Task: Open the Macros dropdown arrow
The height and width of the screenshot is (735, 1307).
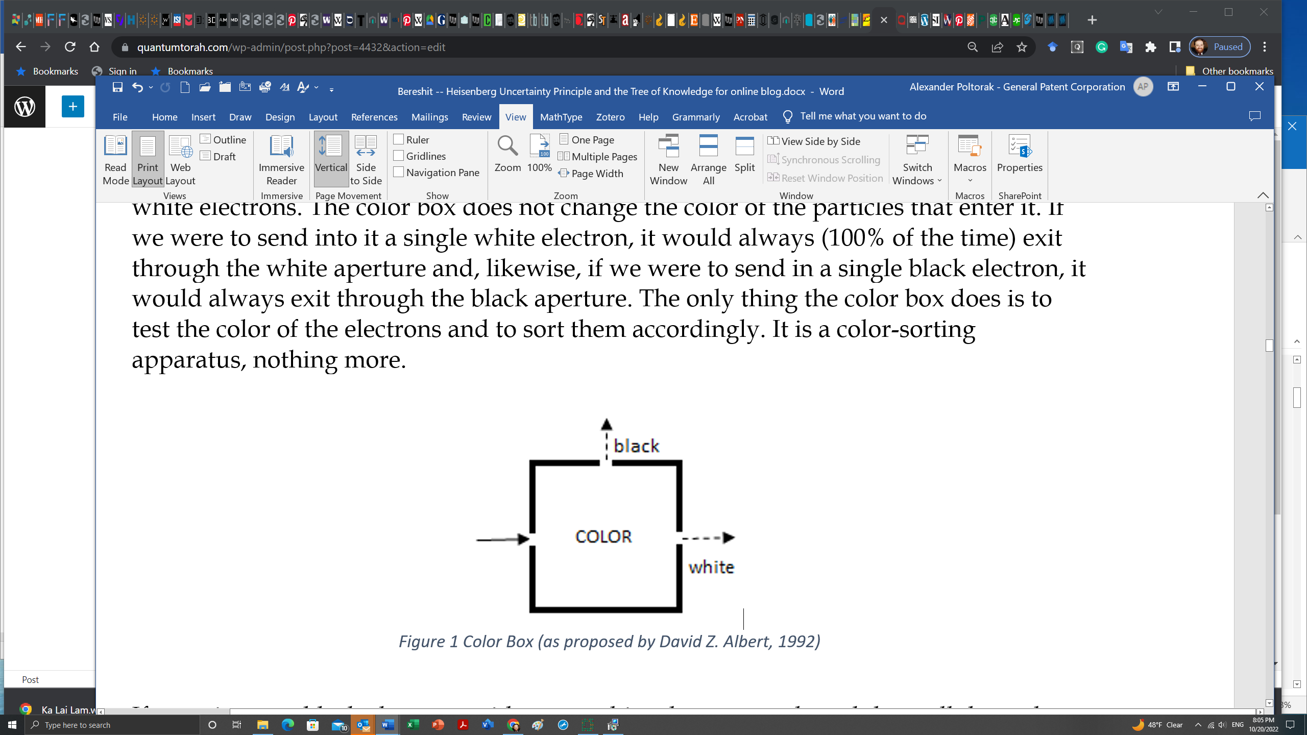Action: tap(970, 180)
